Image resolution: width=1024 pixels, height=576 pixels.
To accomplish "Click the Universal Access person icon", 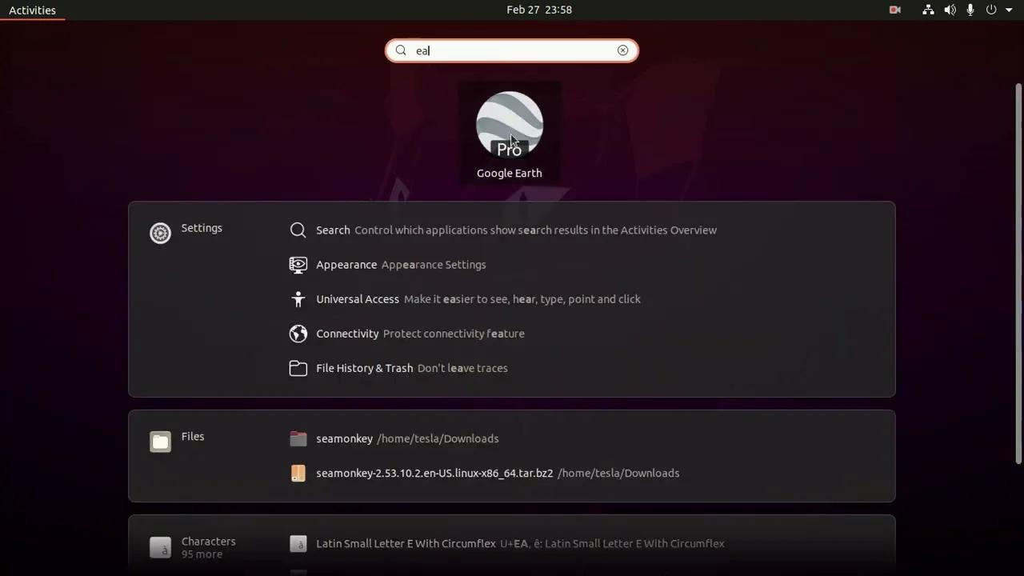I will pos(298,299).
